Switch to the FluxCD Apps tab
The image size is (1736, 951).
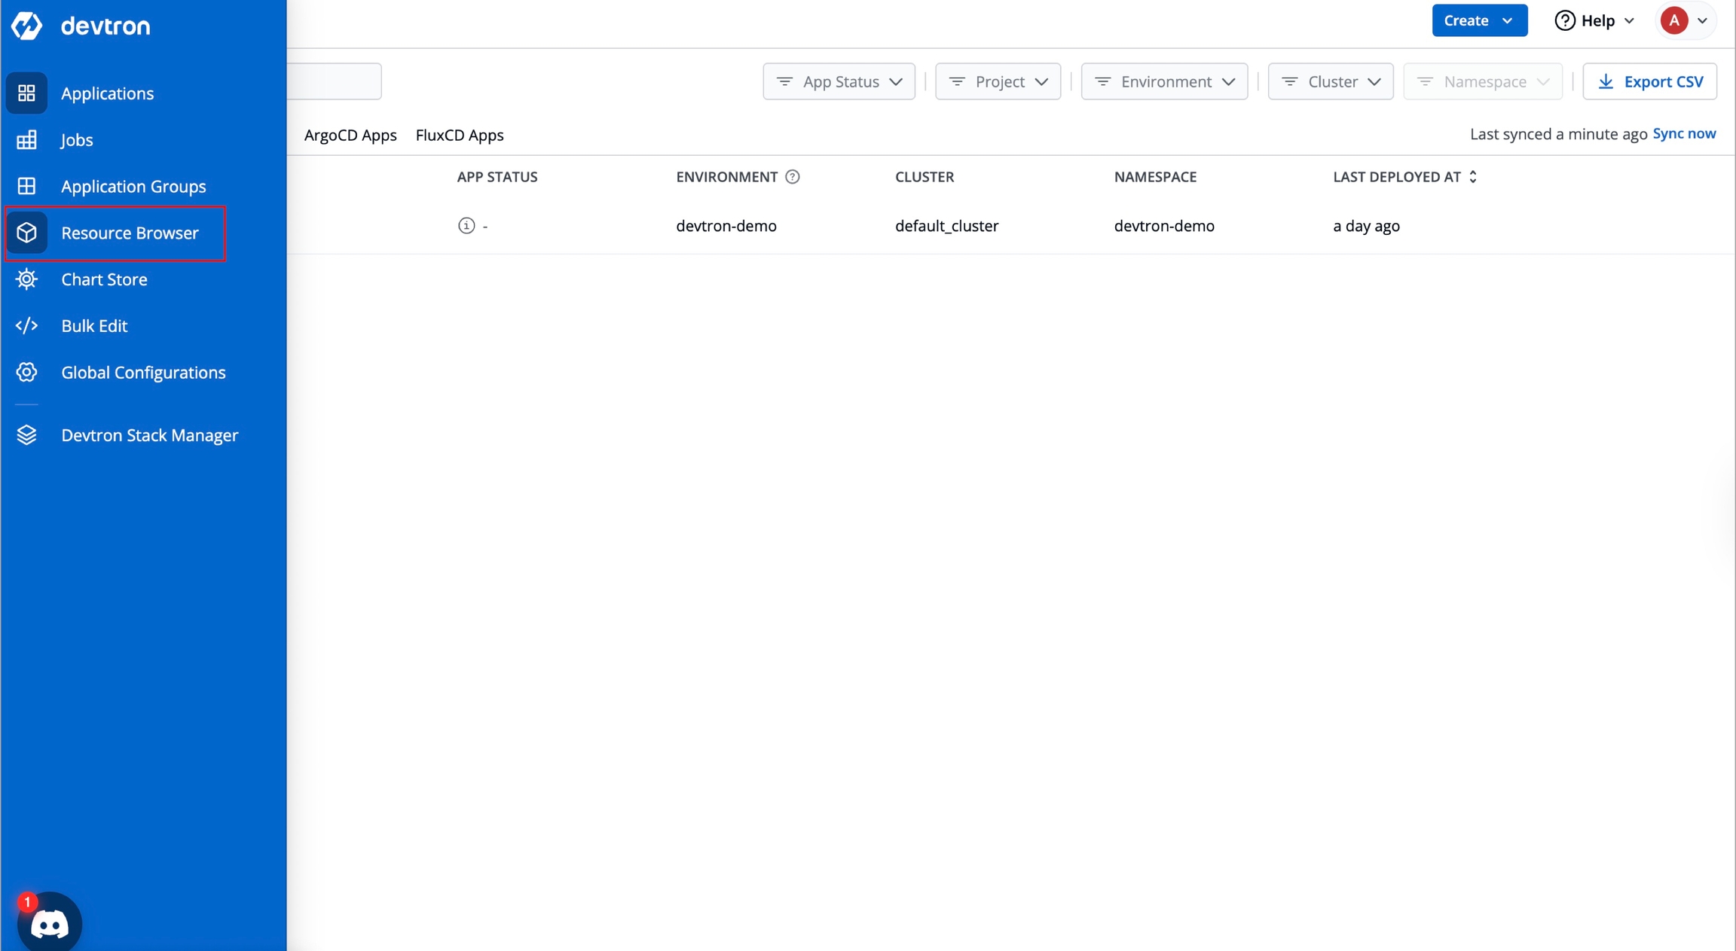pyautogui.click(x=460, y=136)
